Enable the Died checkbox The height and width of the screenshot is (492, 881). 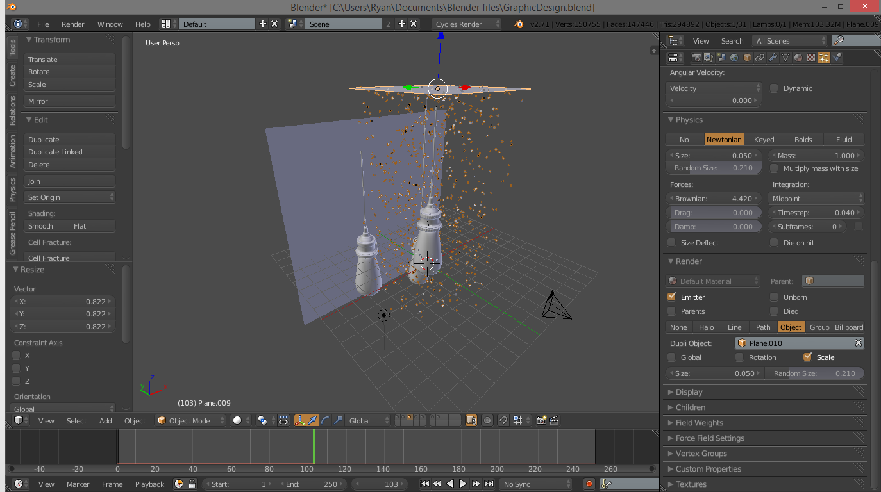click(x=774, y=311)
